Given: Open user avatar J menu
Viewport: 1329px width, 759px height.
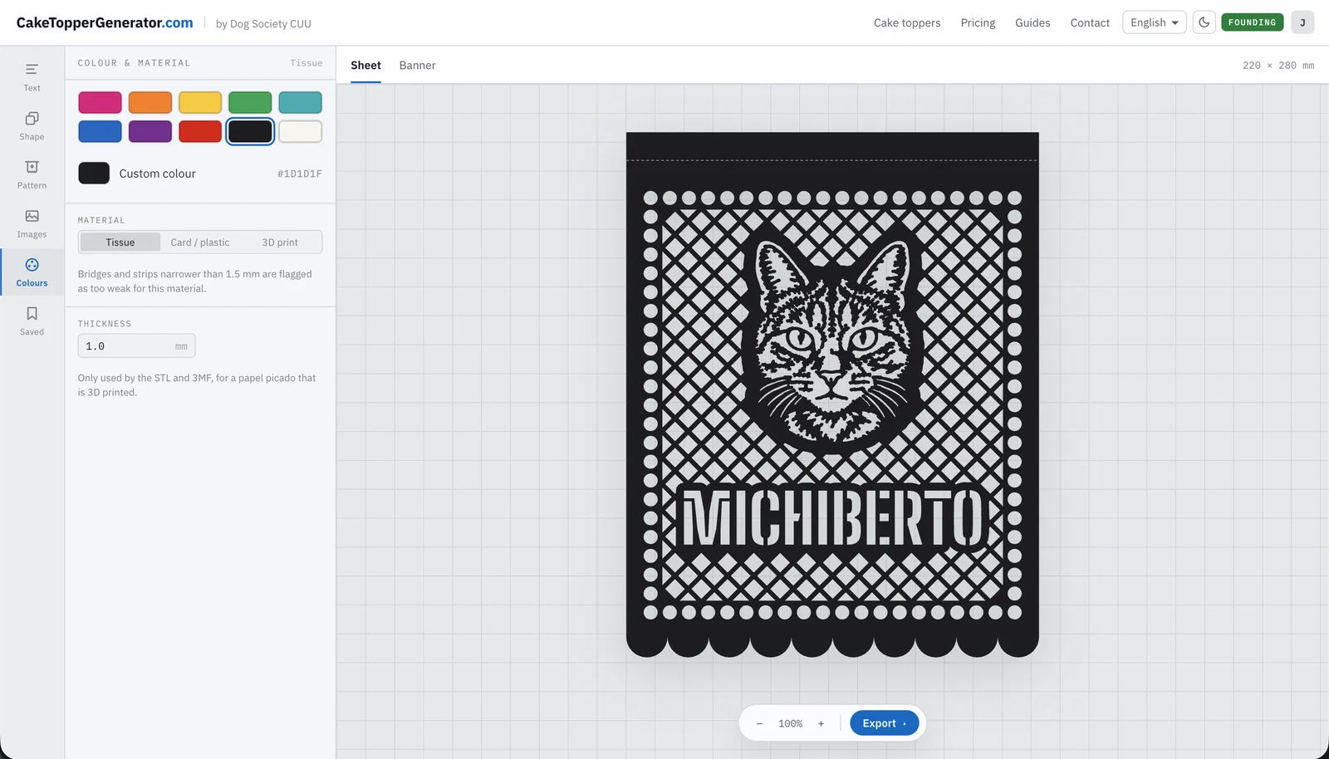Looking at the screenshot, I should [x=1302, y=22].
